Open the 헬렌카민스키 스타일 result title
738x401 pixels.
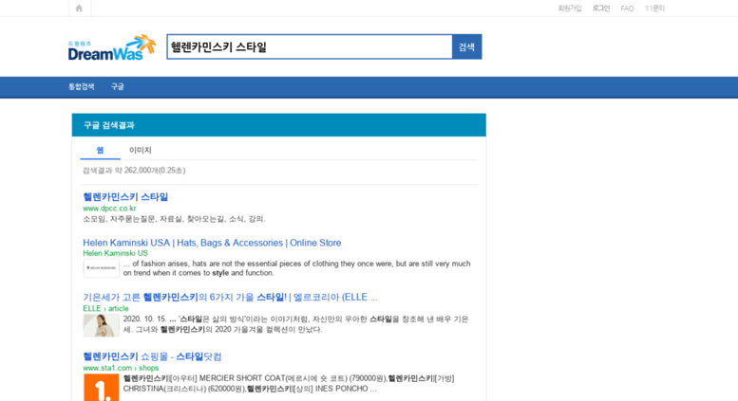coord(125,197)
